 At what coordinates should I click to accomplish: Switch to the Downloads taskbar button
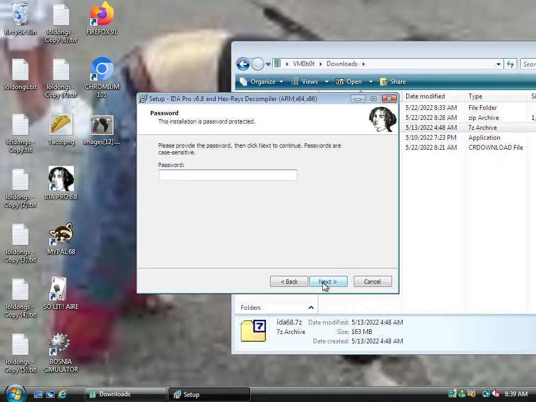point(125,395)
